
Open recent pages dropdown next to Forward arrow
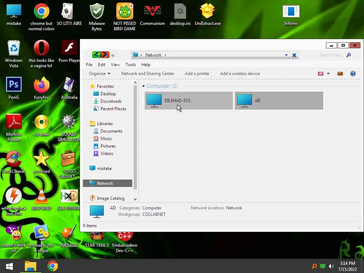coord(113,55)
